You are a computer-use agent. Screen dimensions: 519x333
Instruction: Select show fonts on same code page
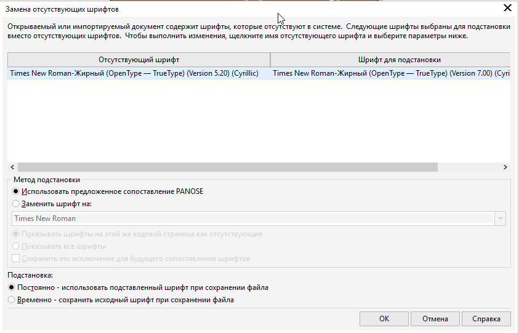16,234
